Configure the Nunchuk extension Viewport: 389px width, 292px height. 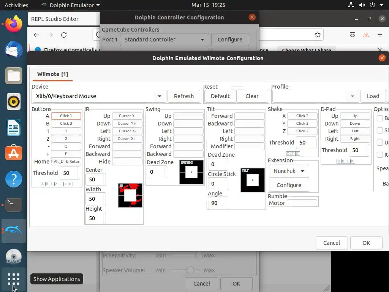coord(289,185)
